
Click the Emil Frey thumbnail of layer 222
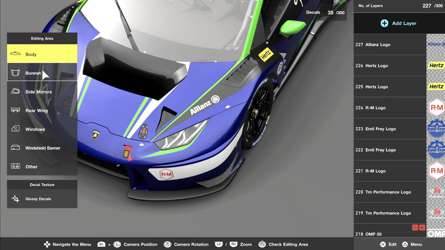tap(436, 149)
